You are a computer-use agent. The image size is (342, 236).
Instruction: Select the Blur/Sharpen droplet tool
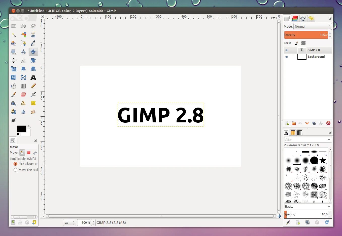pos(23,112)
